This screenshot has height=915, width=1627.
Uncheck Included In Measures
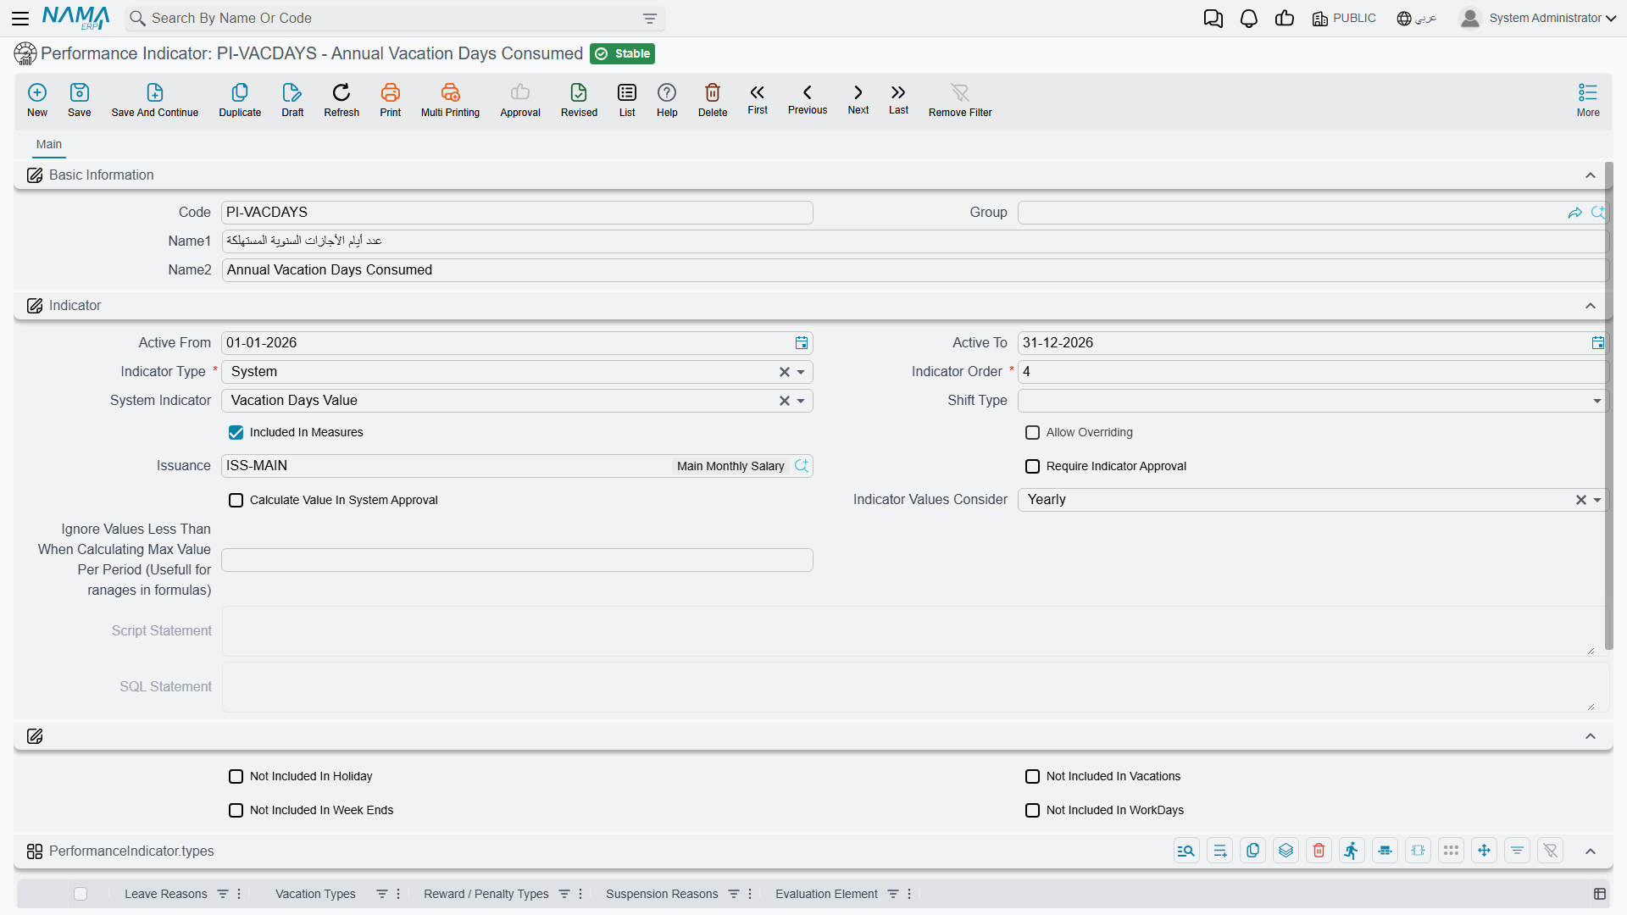pyautogui.click(x=236, y=433)
